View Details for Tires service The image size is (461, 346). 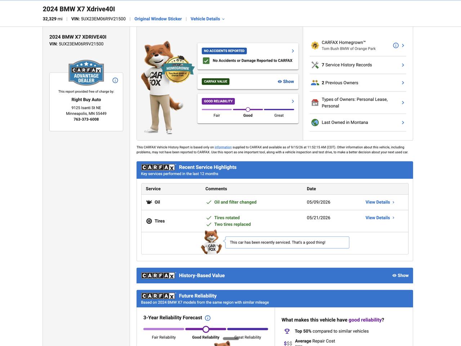[x=380, y=218]
